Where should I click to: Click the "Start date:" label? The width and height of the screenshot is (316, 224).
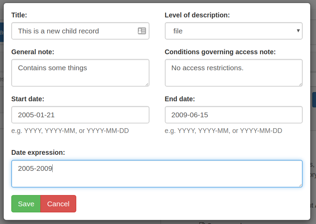28,99
